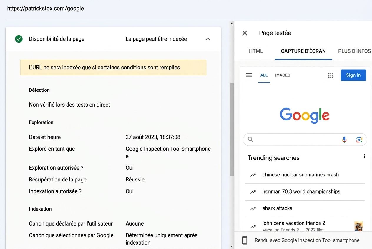Screen dimensions: 372x249
Task: Click trend arrow beside chinese nuclear submarines
Action: point(253,175)
